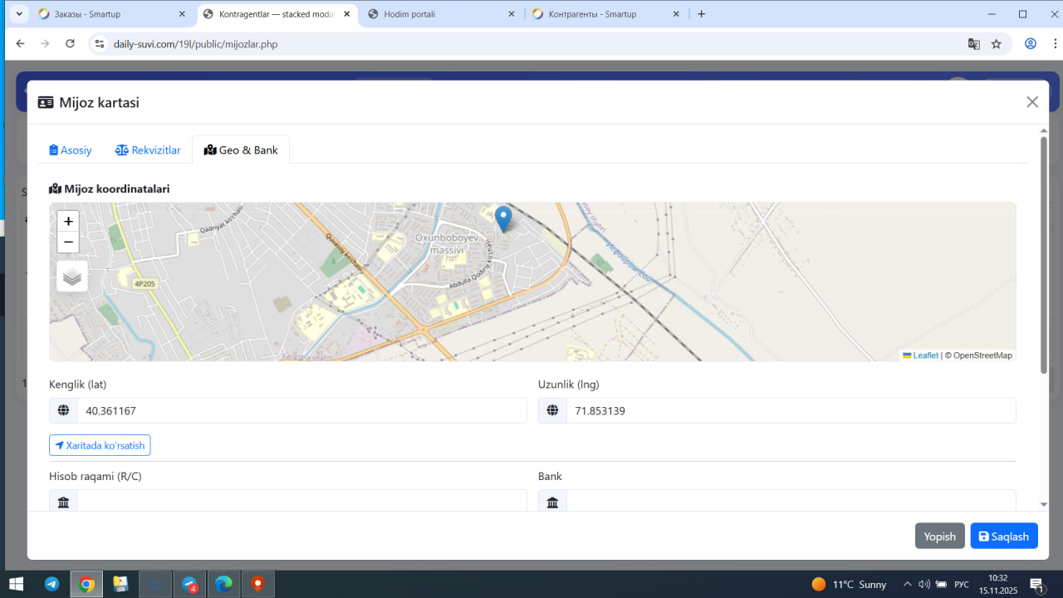
Task: Click the Kenglik (lat) input field
Action: (301, 411)
